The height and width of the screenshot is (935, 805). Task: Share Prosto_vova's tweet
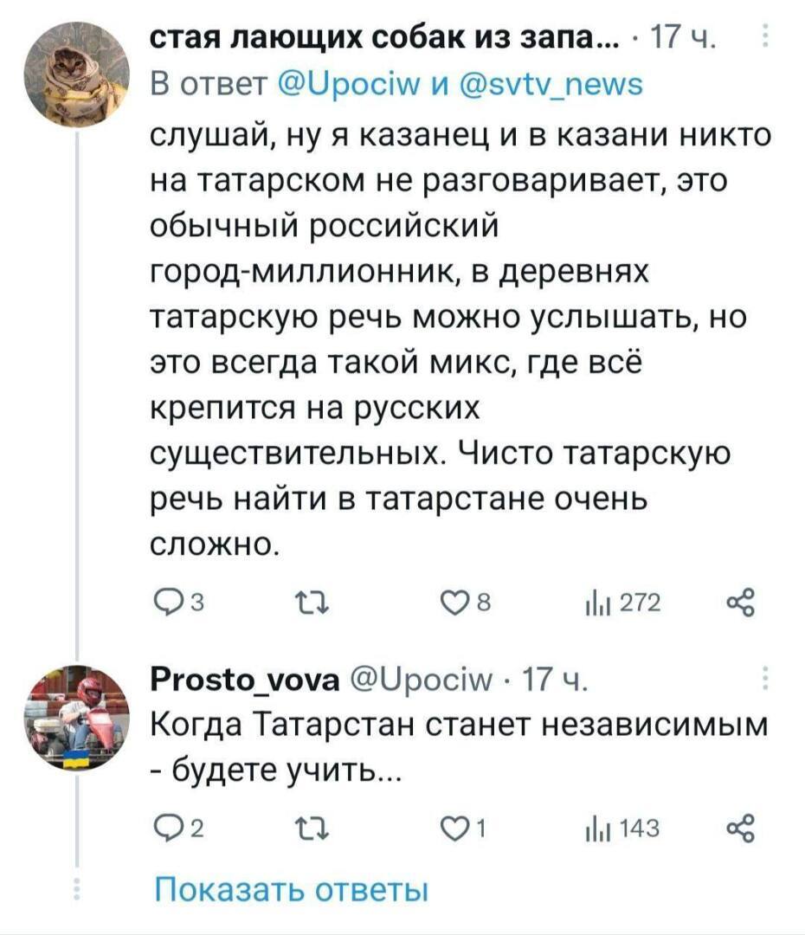click(741, 829)
